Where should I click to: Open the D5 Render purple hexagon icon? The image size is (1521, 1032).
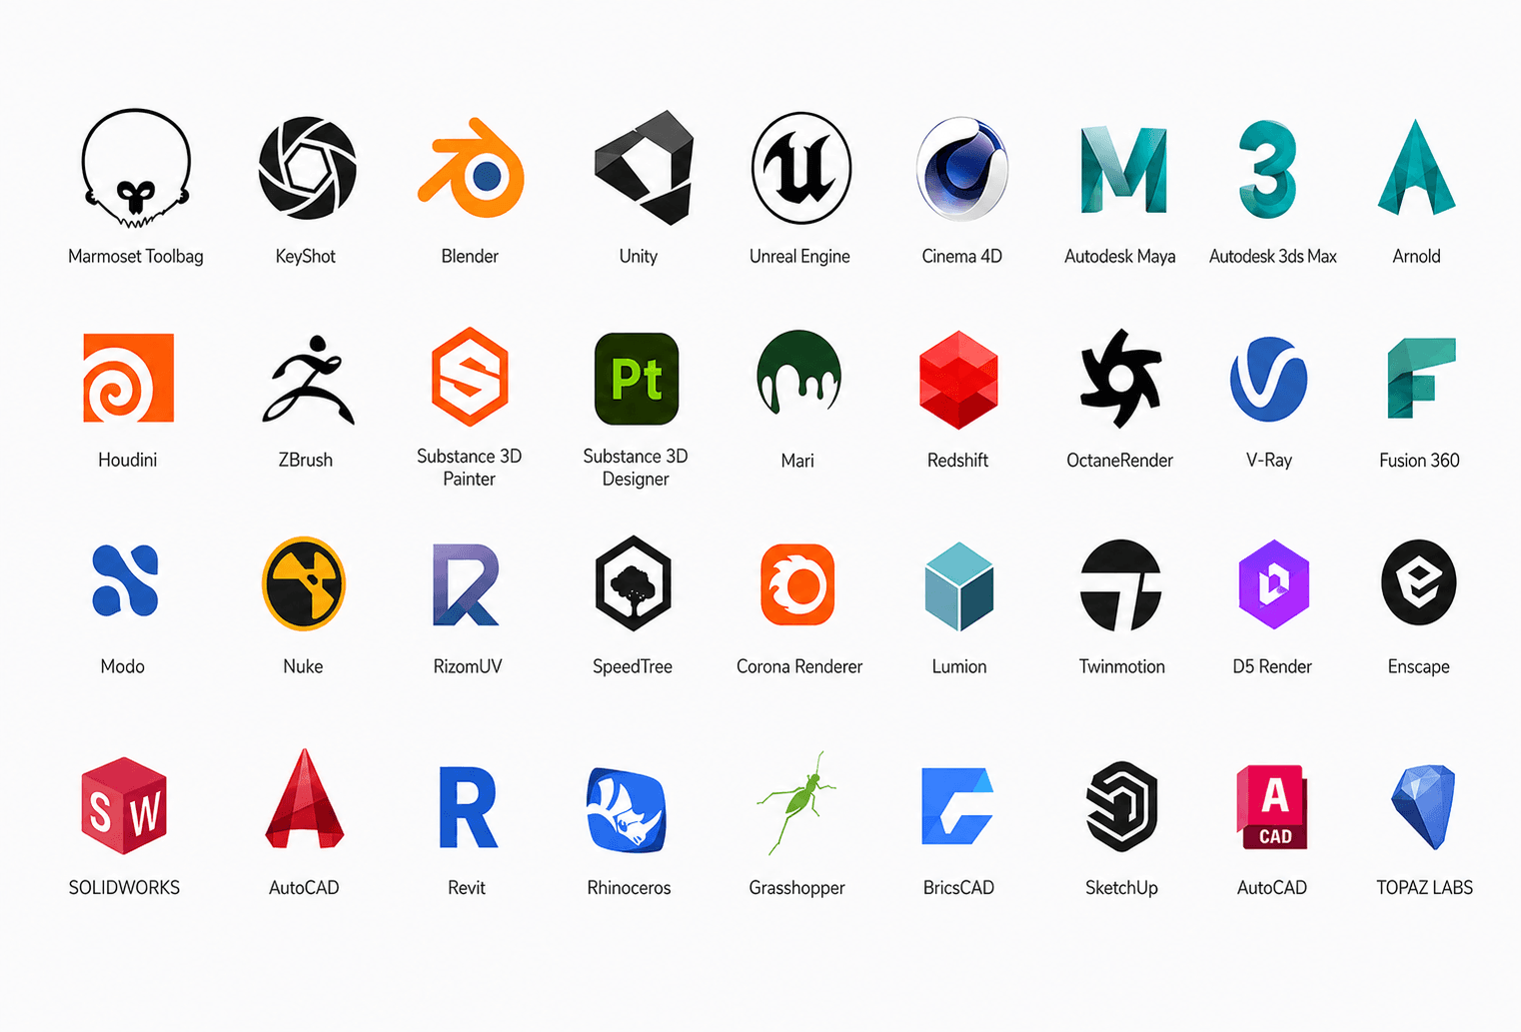coord(1273,584)
